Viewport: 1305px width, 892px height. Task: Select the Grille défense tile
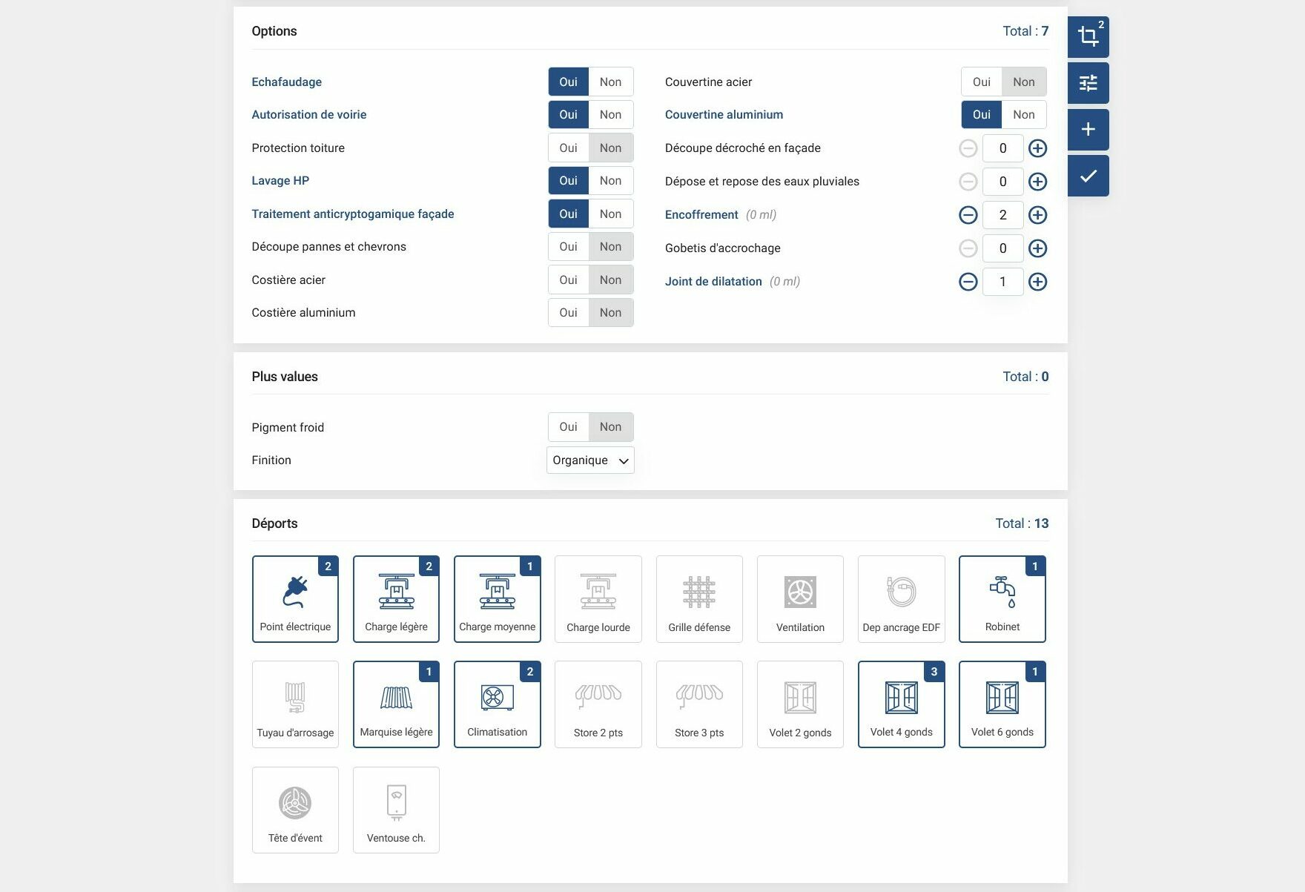(x=698, y=598)
